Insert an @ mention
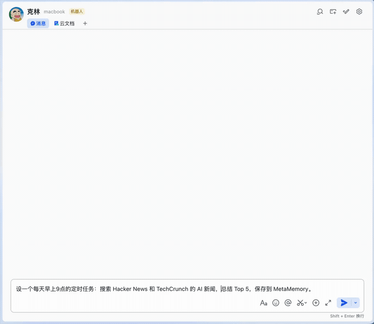The image size is (374, 324). pos(288,303)
